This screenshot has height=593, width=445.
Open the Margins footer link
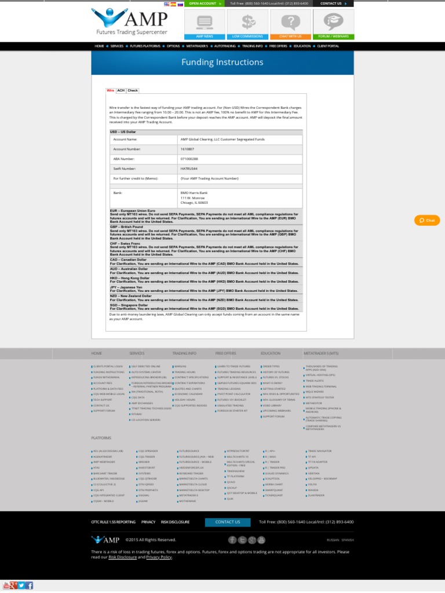[x=180, y=367]
